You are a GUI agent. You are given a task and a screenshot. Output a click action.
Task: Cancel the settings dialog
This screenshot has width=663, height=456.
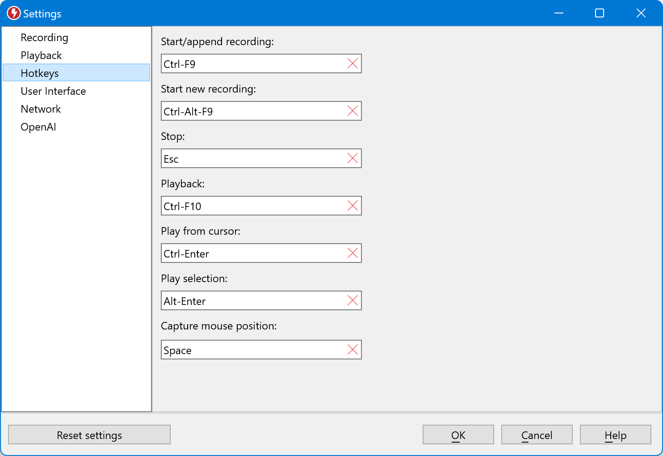(x=537, y=435)
